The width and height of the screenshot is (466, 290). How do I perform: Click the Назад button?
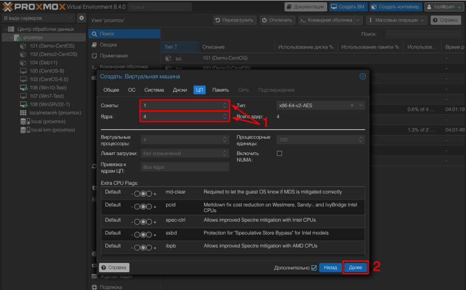[x=330, y=268]
